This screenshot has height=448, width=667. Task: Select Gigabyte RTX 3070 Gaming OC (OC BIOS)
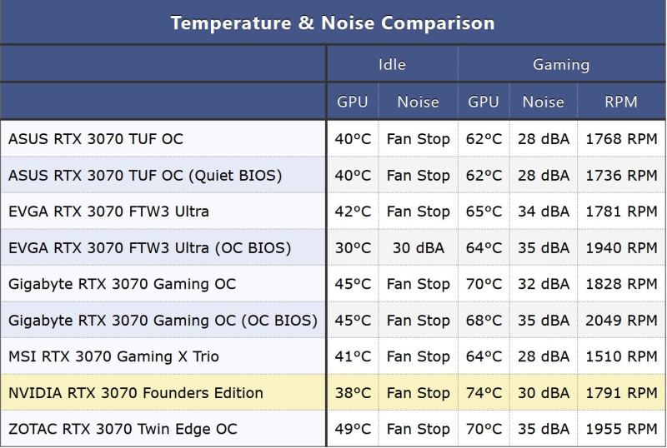point(163,320)
